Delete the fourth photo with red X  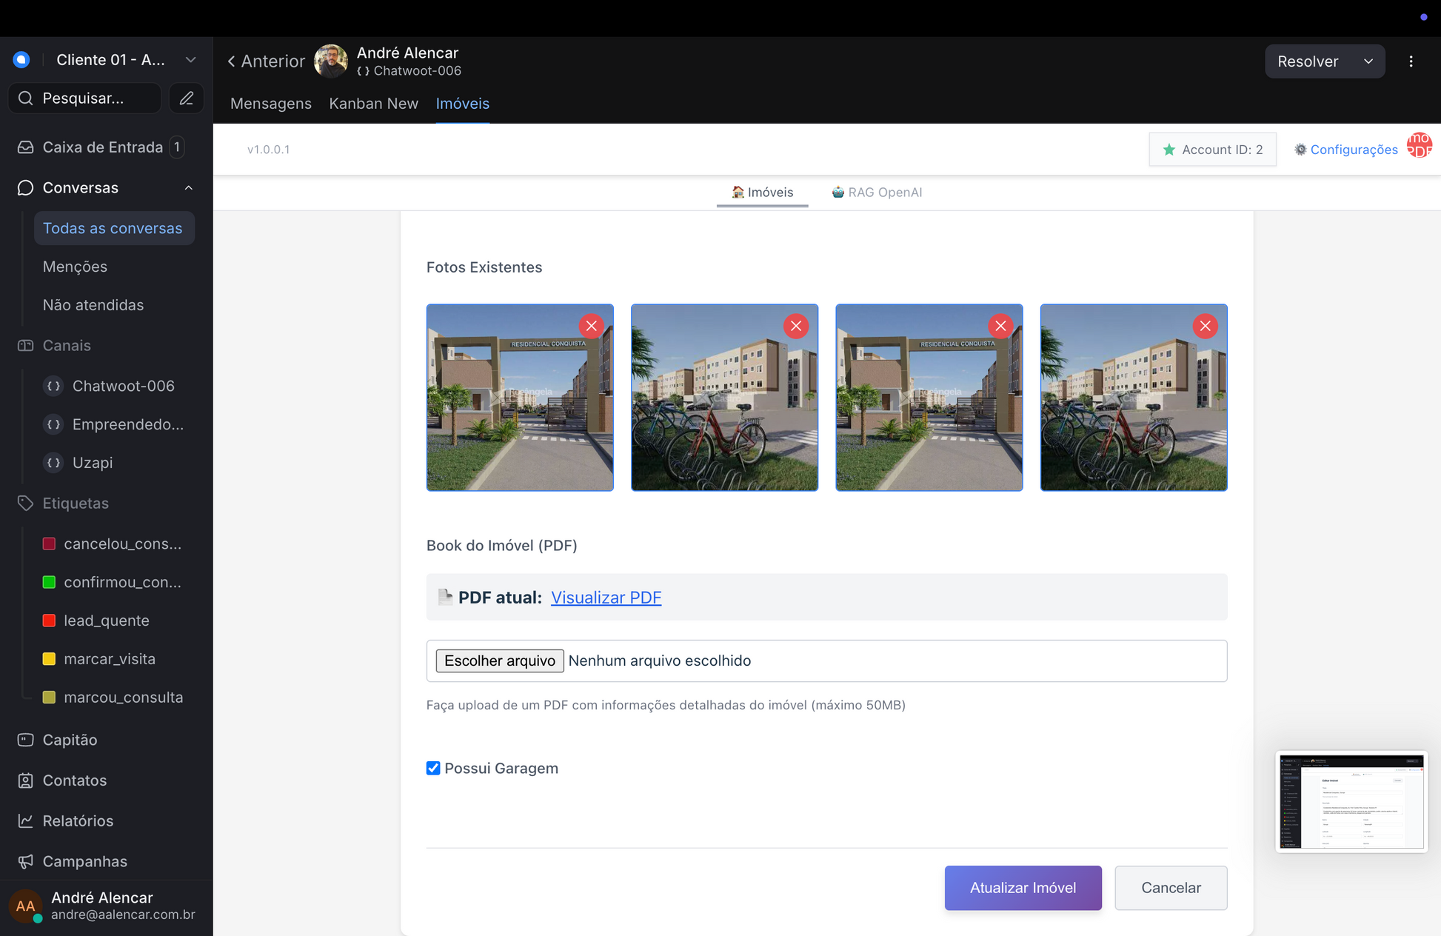[x=1205, y=326]
